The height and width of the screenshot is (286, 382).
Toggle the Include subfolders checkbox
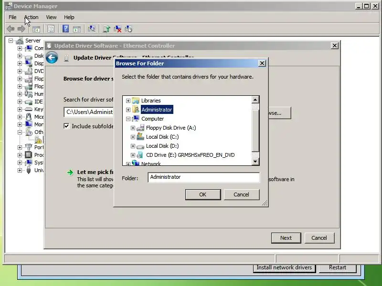[66, 126]
